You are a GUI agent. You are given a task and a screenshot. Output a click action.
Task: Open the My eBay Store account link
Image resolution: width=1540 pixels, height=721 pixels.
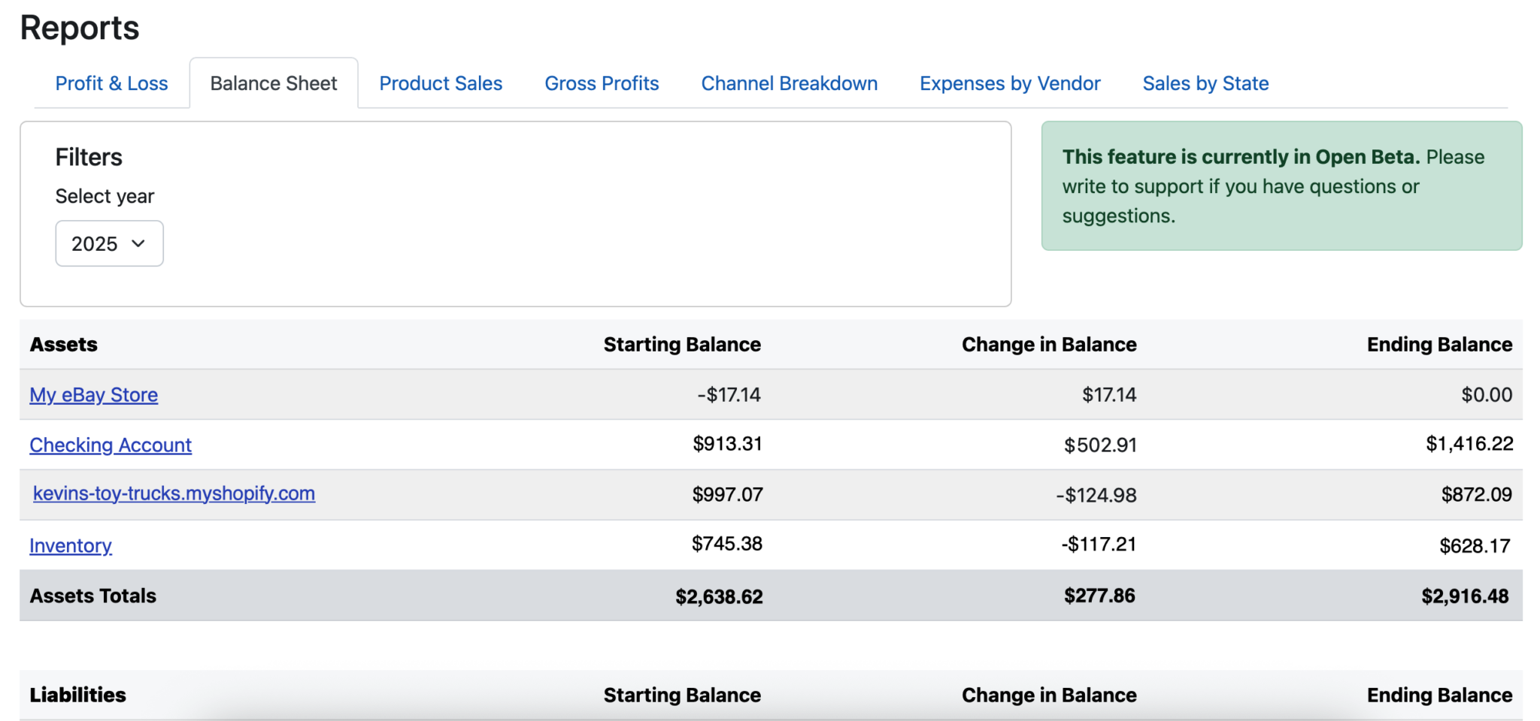coord(93,394)
